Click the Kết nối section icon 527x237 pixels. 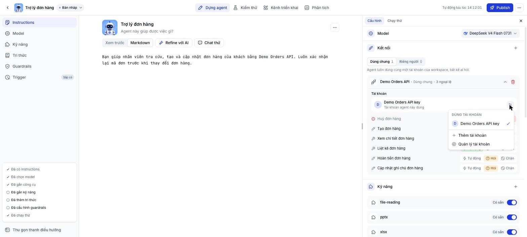pyautogui.click(x=371, y=48)
